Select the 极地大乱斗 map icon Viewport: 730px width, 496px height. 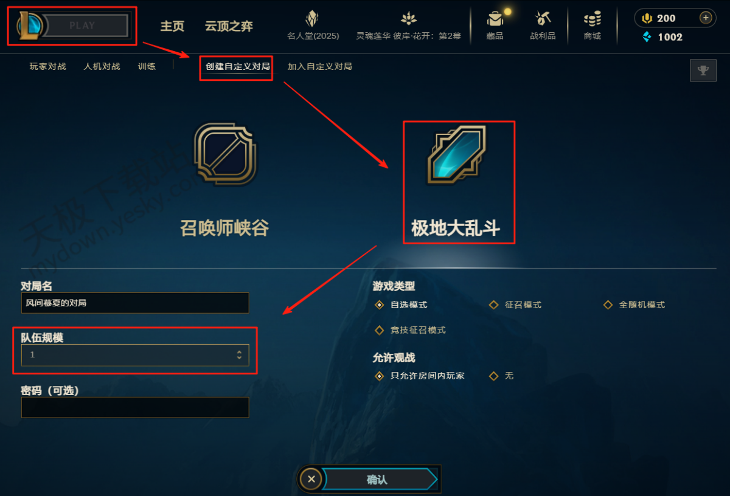[x=456, y=155]
